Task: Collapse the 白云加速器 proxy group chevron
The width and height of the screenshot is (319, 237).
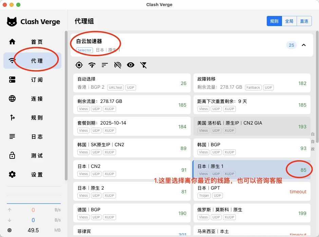Action: pos(304,45)
